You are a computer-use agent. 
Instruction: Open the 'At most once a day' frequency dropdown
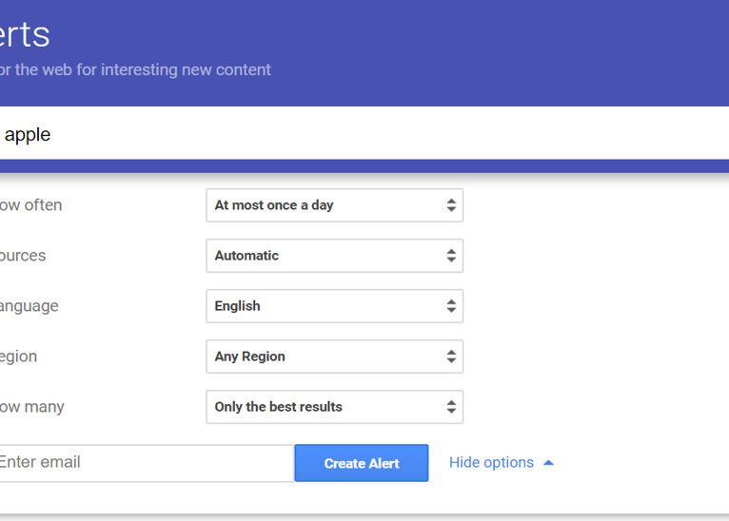click(x=324, y=205)
